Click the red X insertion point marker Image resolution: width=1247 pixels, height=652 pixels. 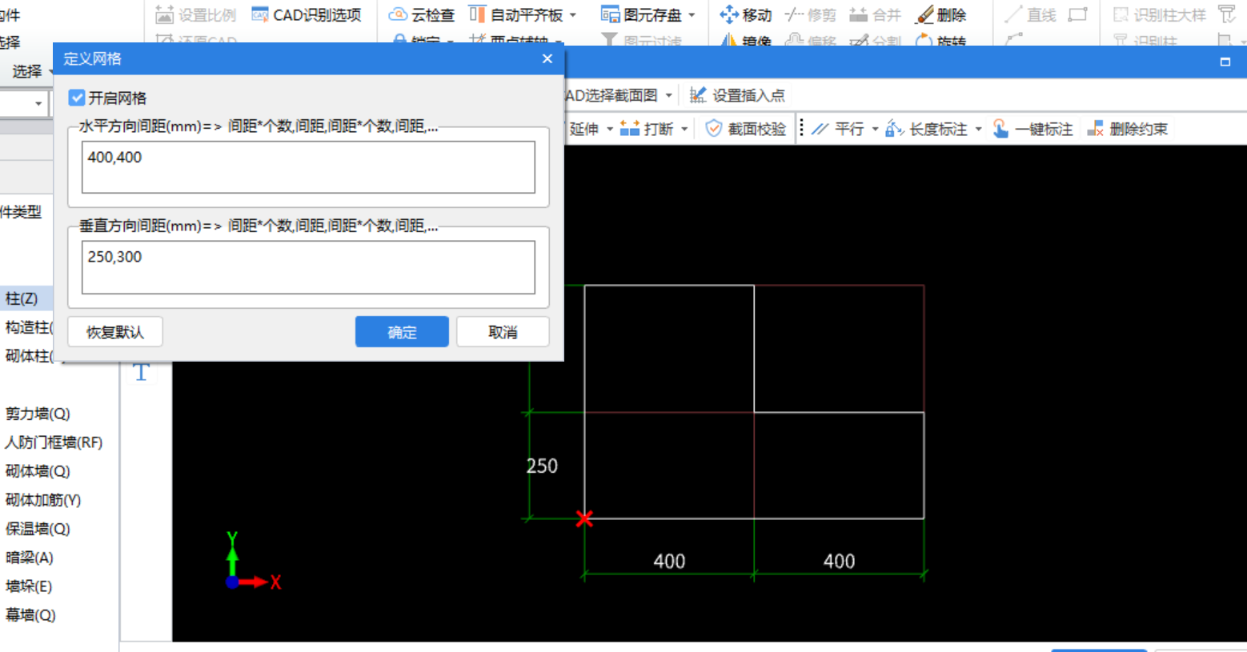(x=584, y=519)
